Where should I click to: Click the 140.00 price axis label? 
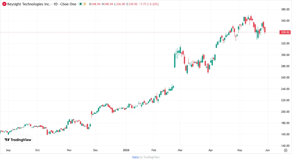tap(285, 146)
